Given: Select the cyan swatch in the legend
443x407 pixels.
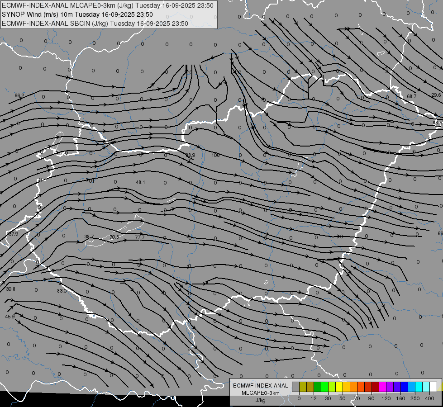Looking at the screenshot, I should 419,387.
